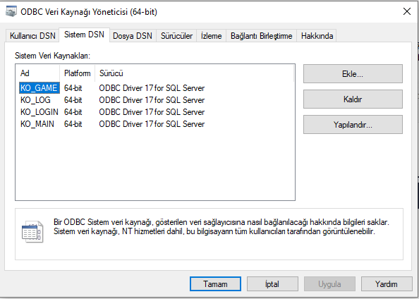
Task: Click the ODBC title bar app icon
Action: click(x=11, y=11)
